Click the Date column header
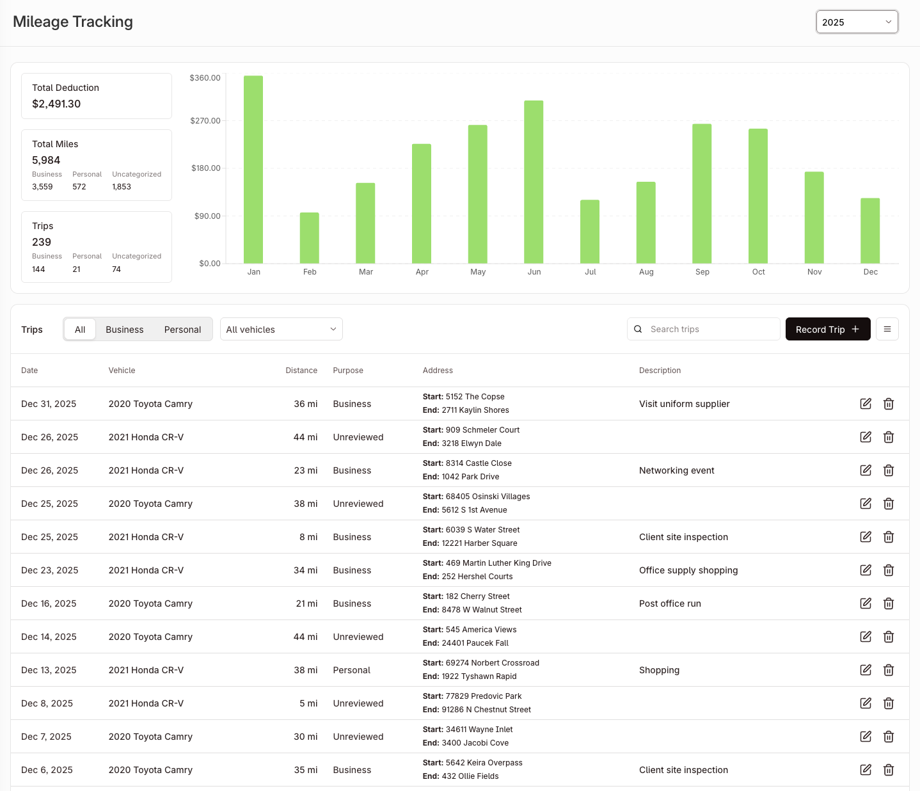This screenshot has width=920, height=791. (29, 371)
